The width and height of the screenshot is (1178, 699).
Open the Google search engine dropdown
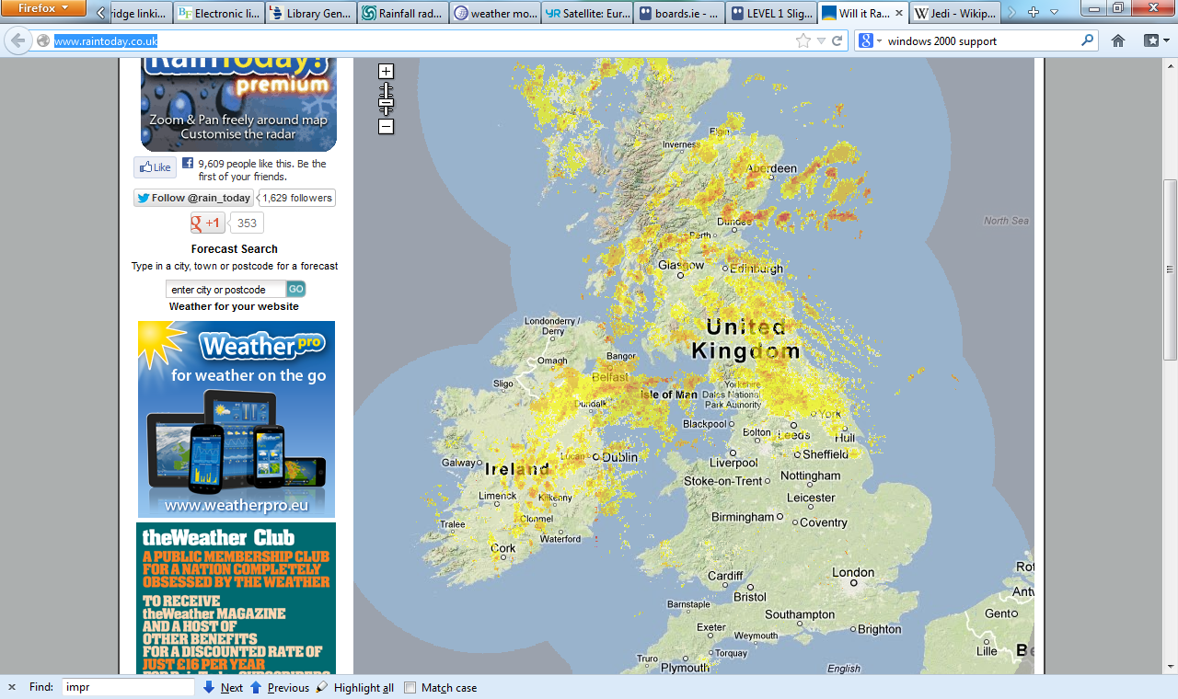(x=870, y=40)
